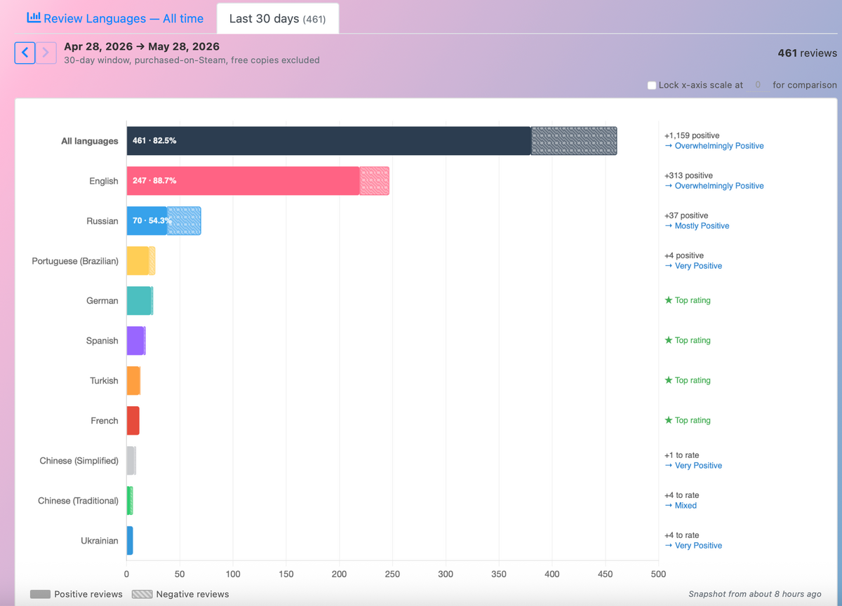Click the All languages row label
This screenshot has height=606, width=842.
click(90, 141)
